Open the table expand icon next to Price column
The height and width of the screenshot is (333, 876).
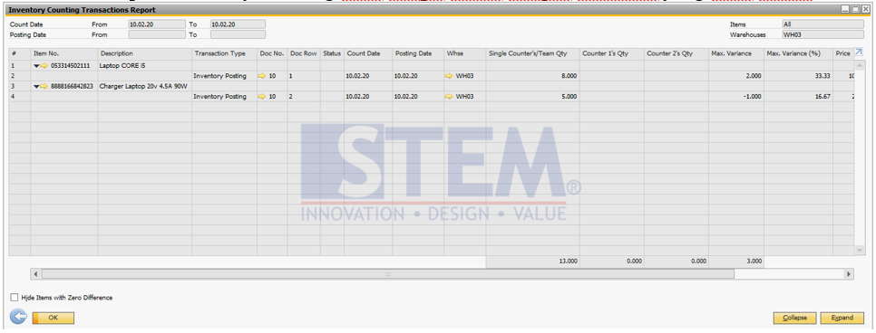coord(859,52)
